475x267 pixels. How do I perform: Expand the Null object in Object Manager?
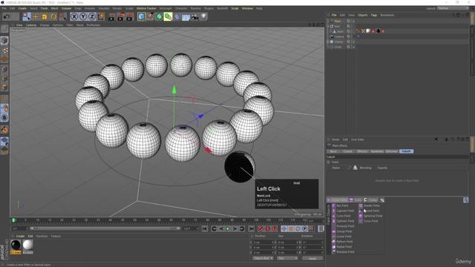click(x=328, y=27)
